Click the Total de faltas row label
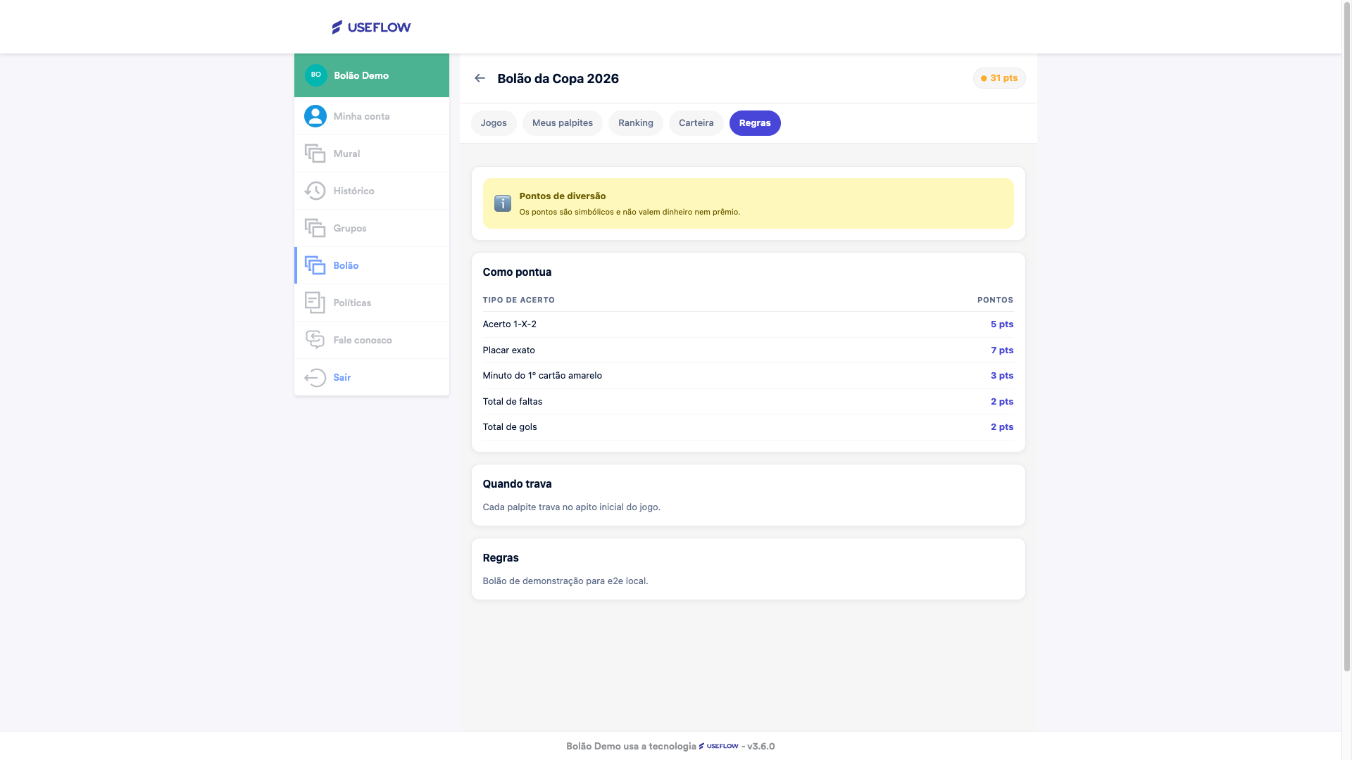Image resolution: width=1352 pixels, height=760 pixels. pos(513,402)
